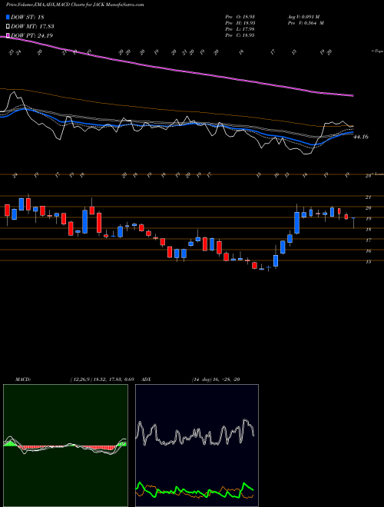Image resolution: width=384 pixels, height=507 pixels.
Task: Click the white DOW MT legend swatch
Action: (x=8, y=27)
